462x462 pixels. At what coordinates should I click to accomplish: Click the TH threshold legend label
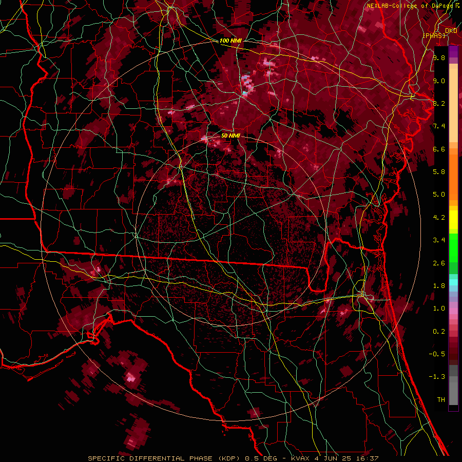(x=441, y=400)
